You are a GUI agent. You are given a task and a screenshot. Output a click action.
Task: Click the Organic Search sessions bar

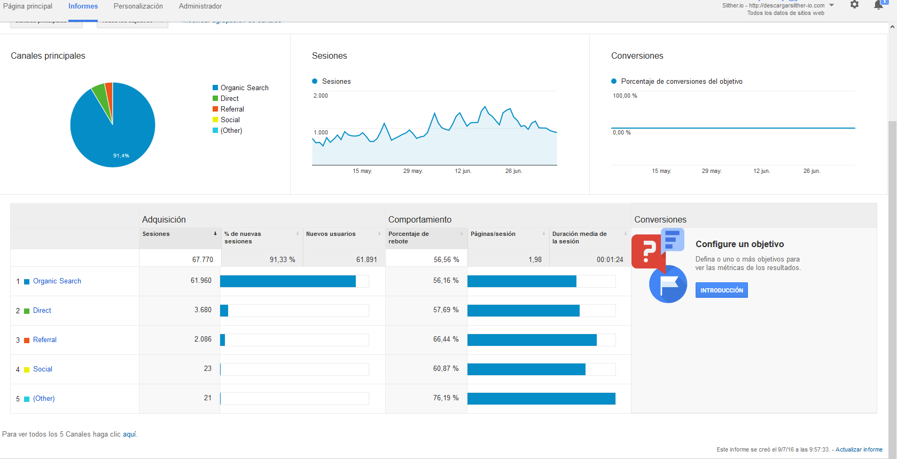point(288,281)
